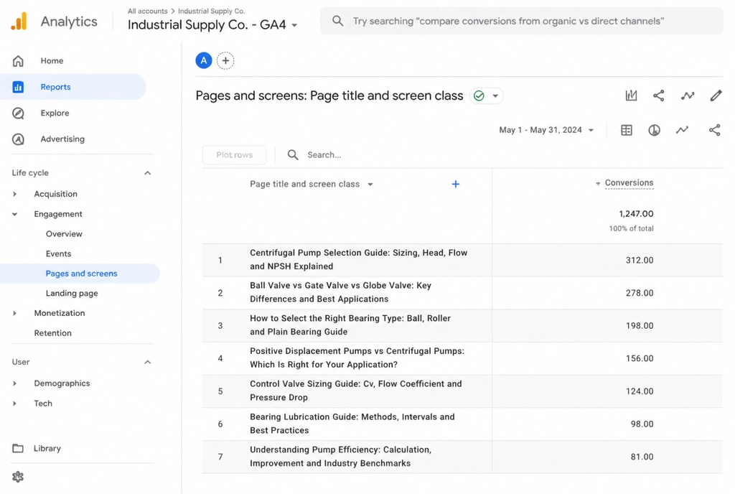
Task: Click the 81.00 conversions cell
Action: point(642,457)
